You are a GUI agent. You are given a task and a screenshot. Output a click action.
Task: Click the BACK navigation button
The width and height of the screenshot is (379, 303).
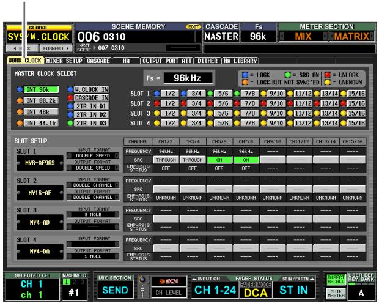tap(22, 48)
